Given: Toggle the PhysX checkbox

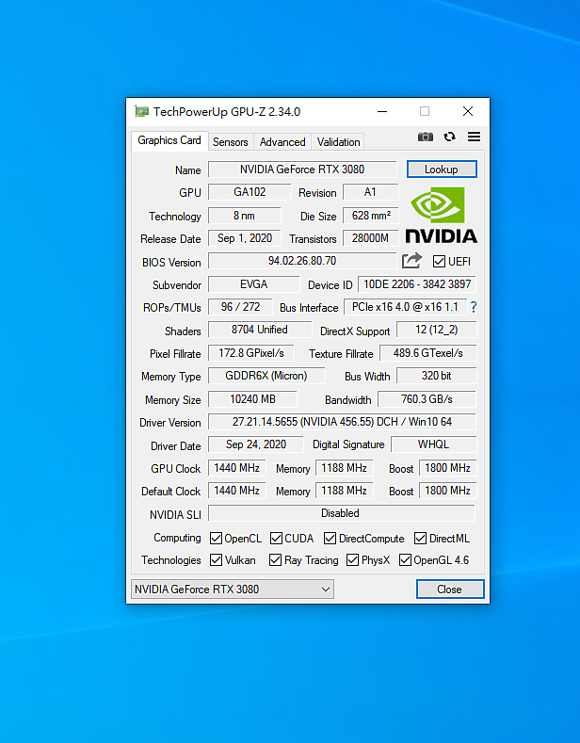Looking at the screenshot, I should point(352,560).
